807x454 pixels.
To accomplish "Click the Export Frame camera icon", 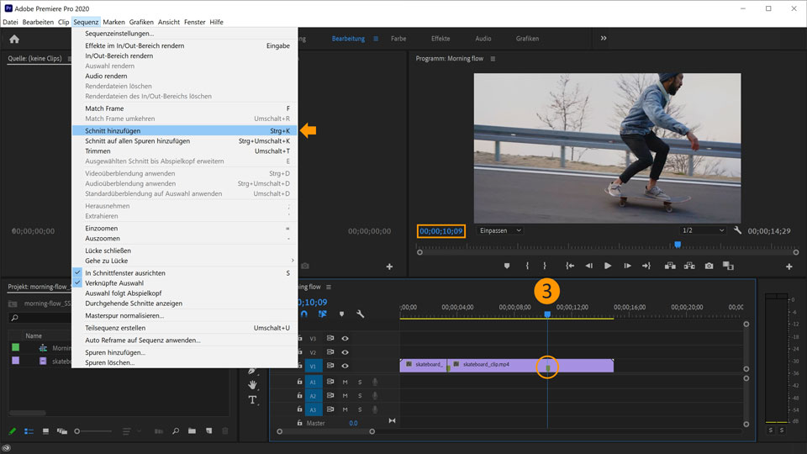I will coord(709,266).
